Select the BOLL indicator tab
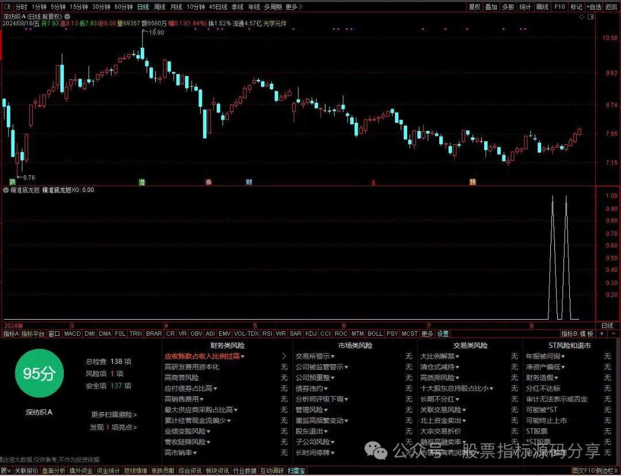Image resolution: width=621 pixels, height=476 pixels. [x=375, y=334]
